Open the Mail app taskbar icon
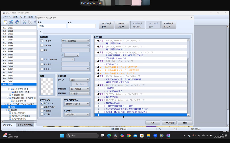 click(x=135, y=136)
